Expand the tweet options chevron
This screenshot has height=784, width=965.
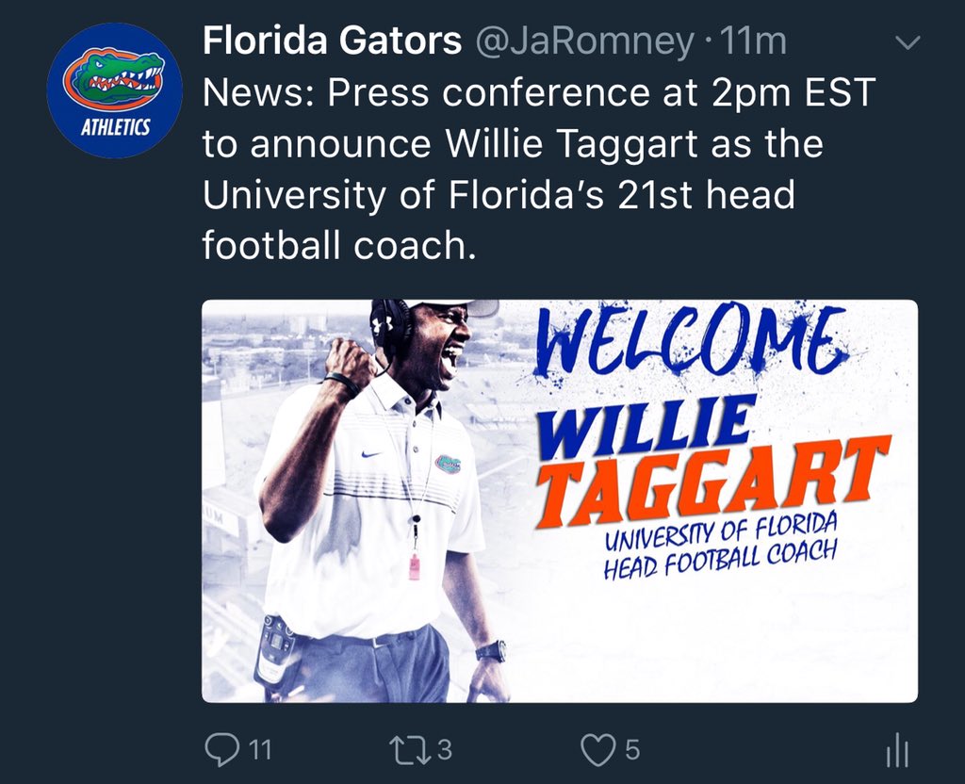click(906, 42)
